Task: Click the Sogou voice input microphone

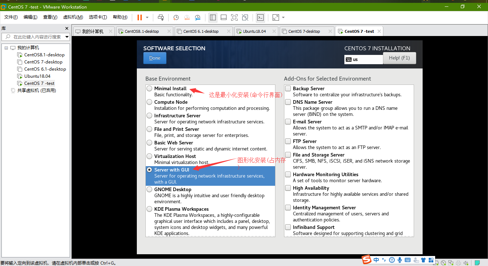Action: [x=400, y=260]
